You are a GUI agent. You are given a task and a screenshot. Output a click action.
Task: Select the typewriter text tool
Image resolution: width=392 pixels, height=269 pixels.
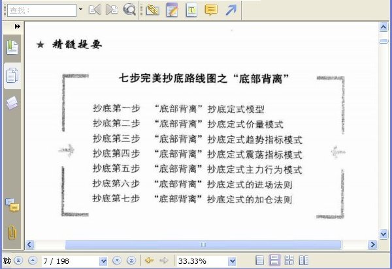tap(191, 10)
